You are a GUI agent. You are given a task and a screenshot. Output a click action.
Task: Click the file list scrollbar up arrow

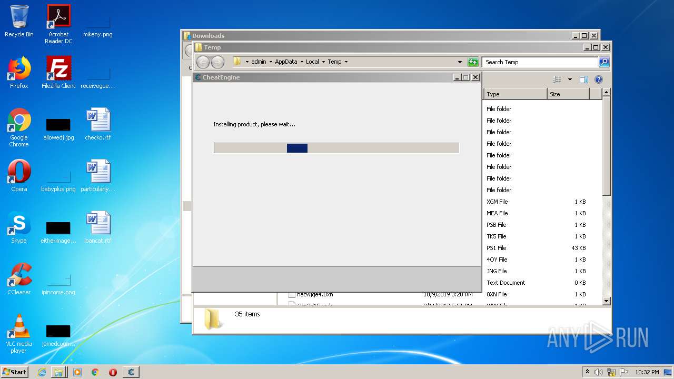pyautogui.click(x=606, y=92)
